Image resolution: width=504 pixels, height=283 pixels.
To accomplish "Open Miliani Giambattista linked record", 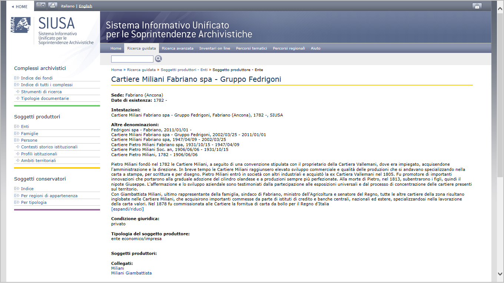I will [x=132, y=273].
